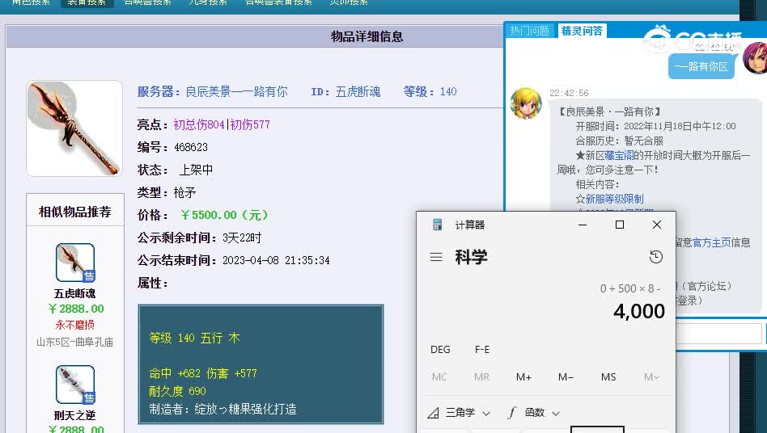Open 官方主页 link in chat
The image size is (767, 433).
(712, 242)
